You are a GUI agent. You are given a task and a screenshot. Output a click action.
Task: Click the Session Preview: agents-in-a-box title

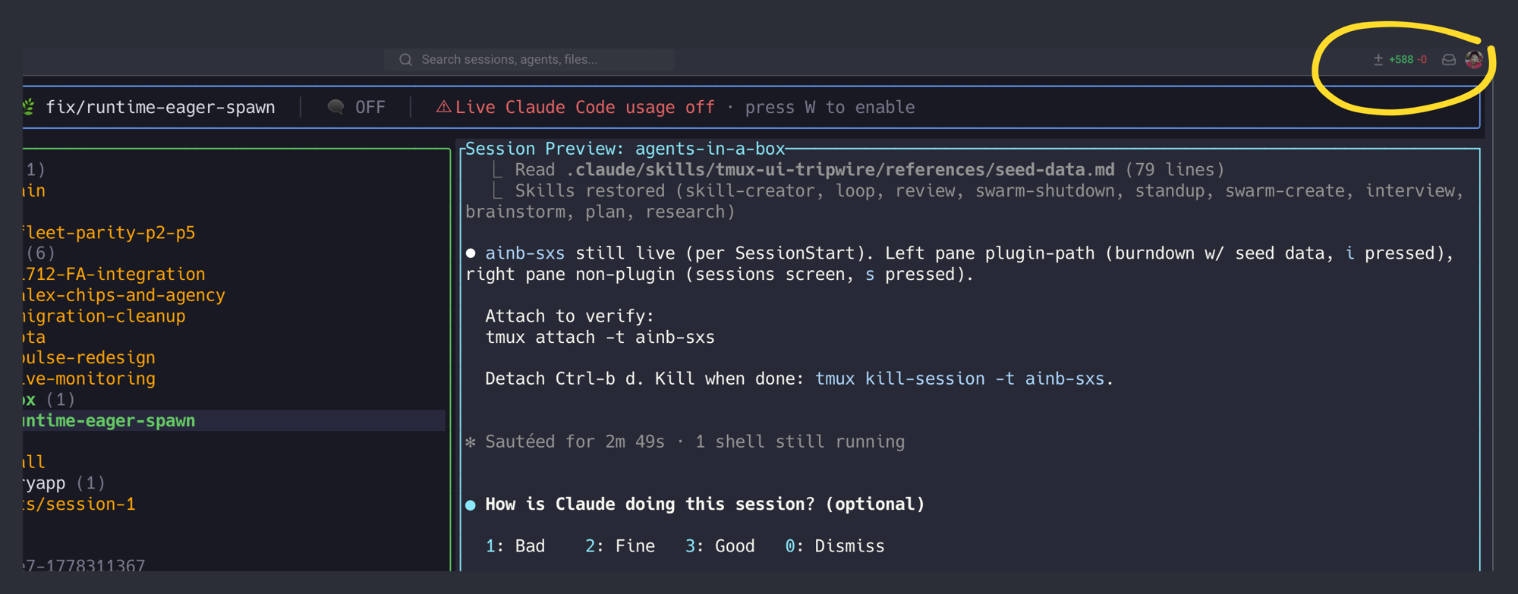tap(625, 149)
